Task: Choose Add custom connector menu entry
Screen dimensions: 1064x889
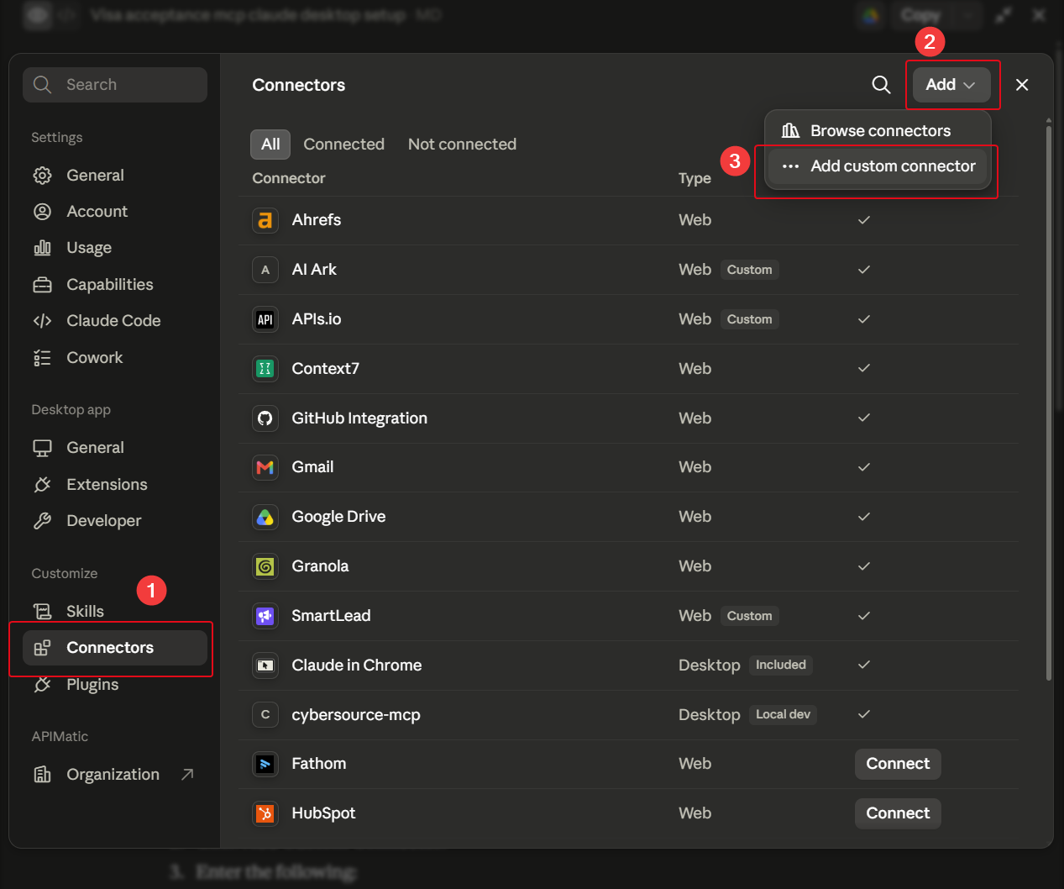Action: click(878, 166)
